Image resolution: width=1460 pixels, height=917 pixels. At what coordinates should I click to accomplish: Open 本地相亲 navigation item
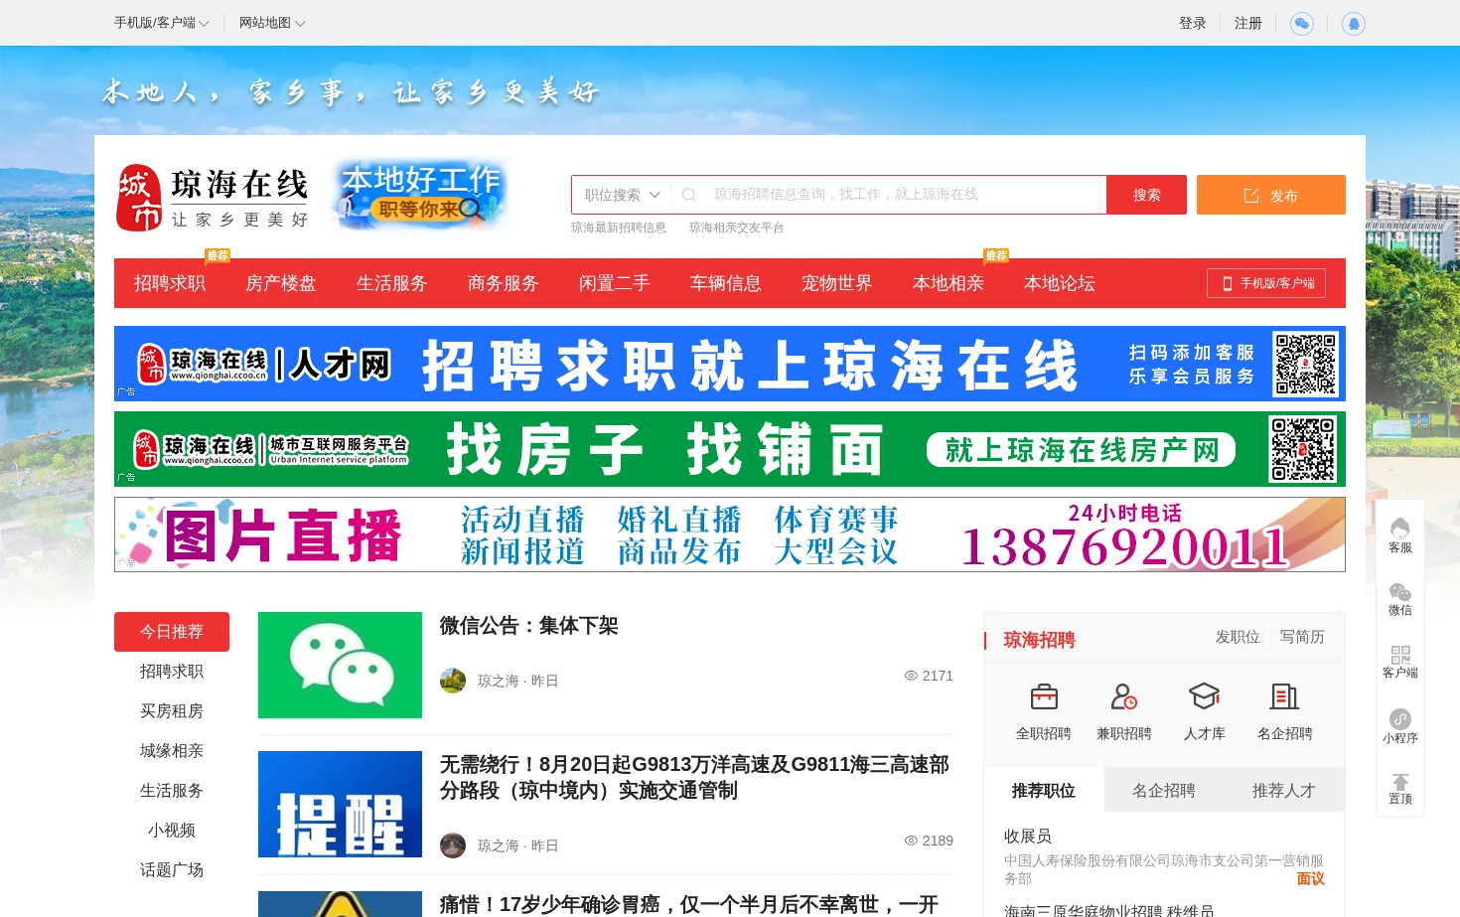[949, 283]
